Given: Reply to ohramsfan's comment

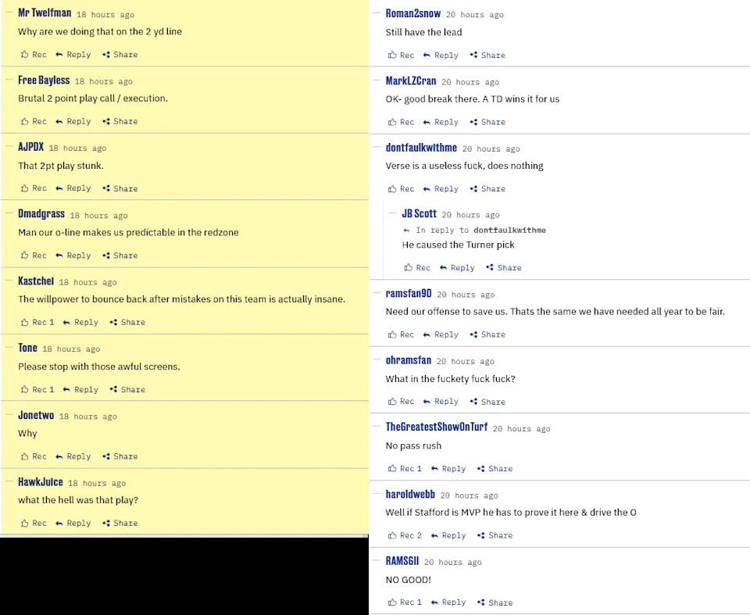Looking at the screenshot, I should pos(441,402).
